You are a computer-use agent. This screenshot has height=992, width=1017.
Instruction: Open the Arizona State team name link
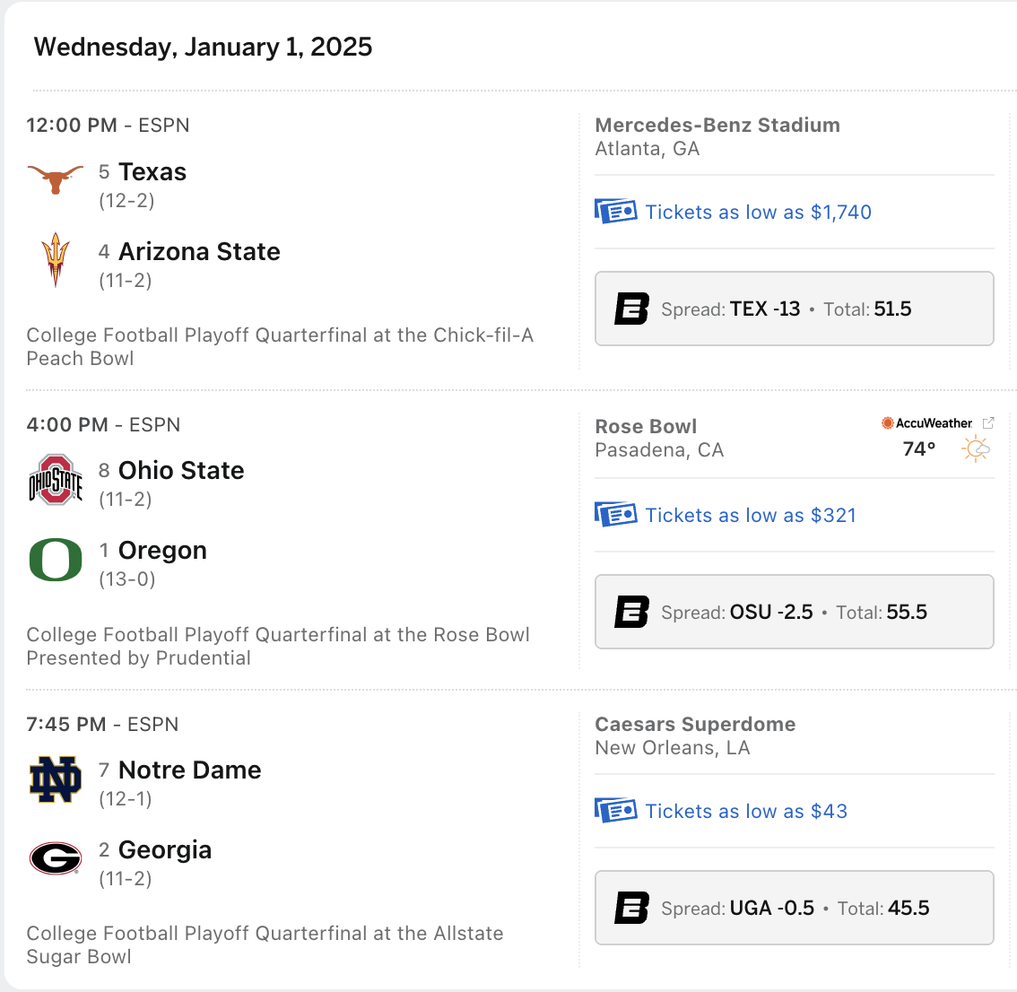point(200,252)
